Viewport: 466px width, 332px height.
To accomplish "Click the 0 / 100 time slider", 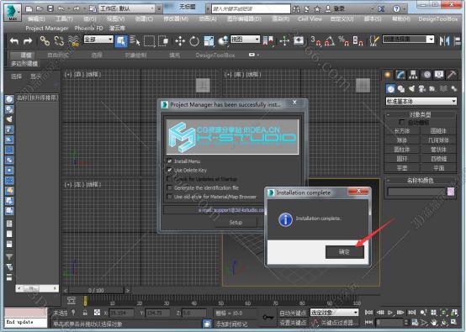I will pos(96,290).
